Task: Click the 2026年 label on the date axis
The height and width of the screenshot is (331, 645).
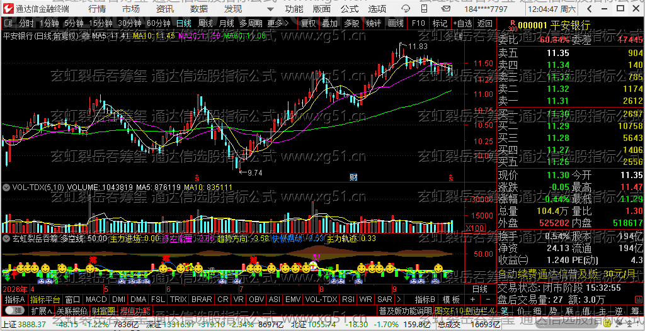Action: [14, 289]
